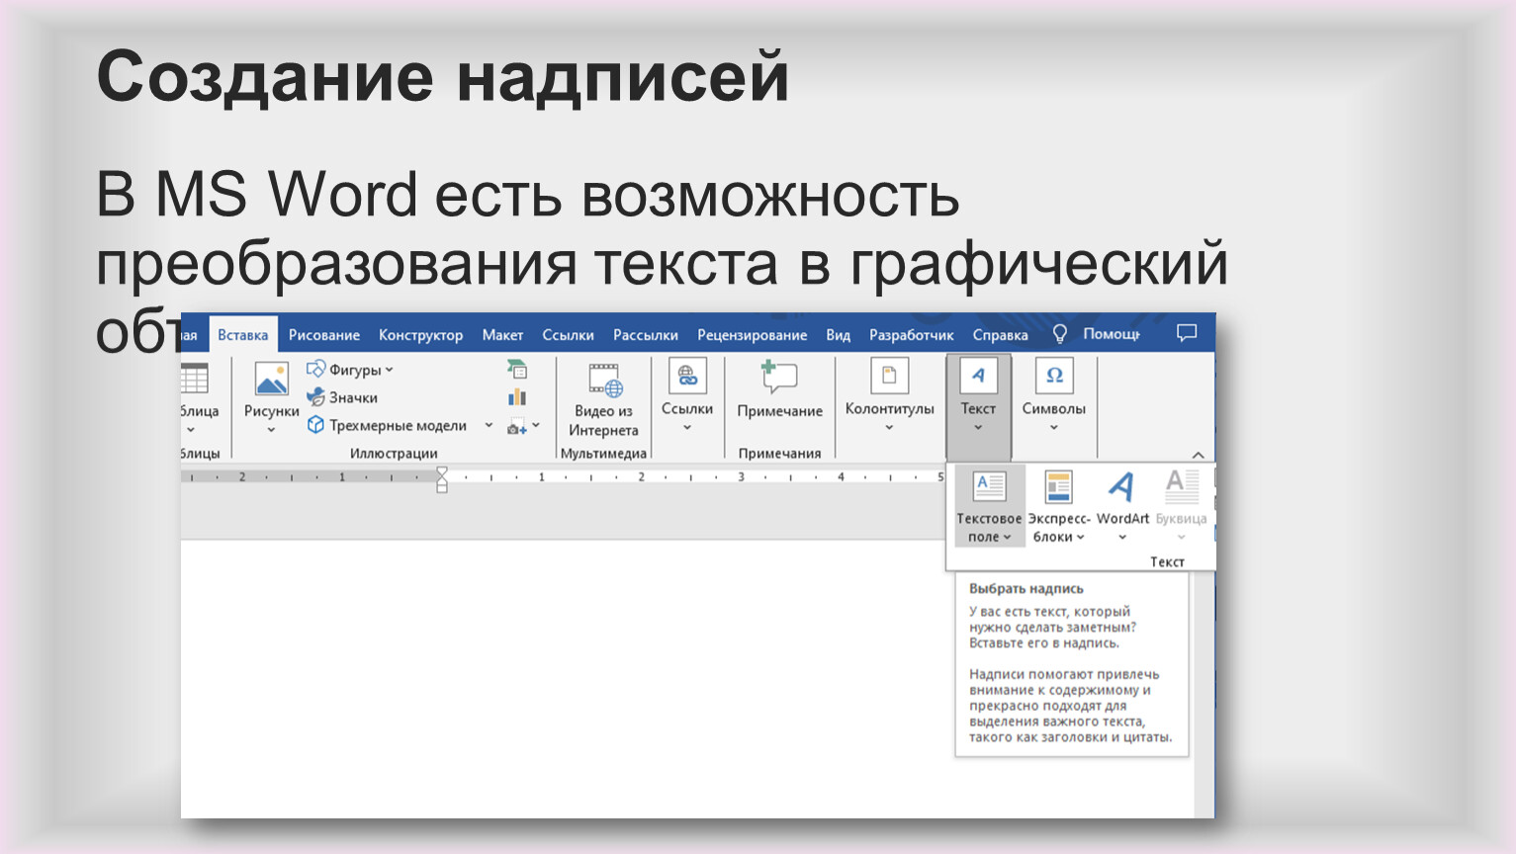Open the Фигуры shapes gallery
This screenshot has height=854, width=1516.
click(349, 370)
